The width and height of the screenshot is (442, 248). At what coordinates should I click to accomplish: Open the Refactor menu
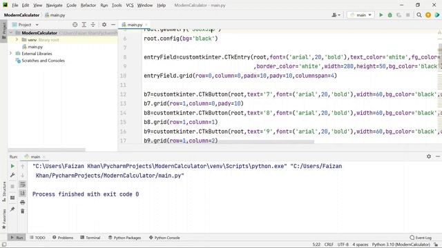tap(88, 5)
